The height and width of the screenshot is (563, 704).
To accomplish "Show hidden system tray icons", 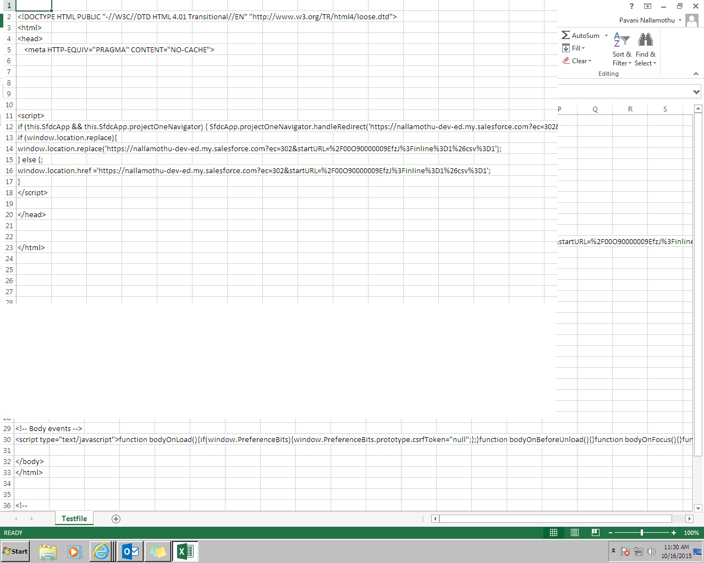I will [x=613, y=551].
